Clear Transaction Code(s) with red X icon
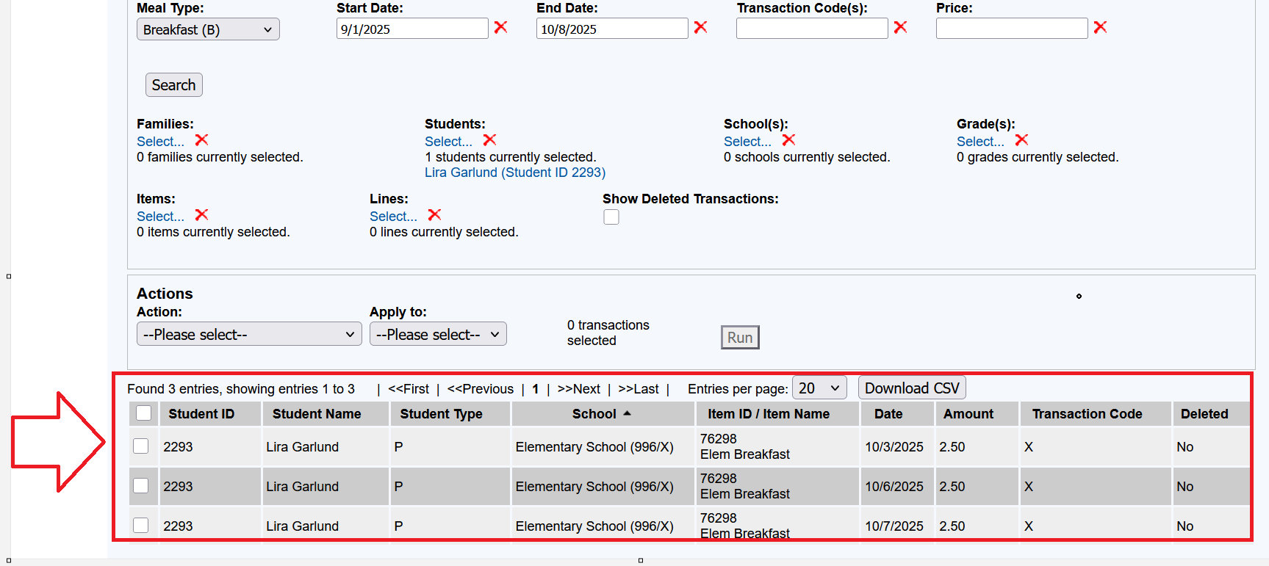The width and height of the screenshot is (1269, 566). (901, 27)
